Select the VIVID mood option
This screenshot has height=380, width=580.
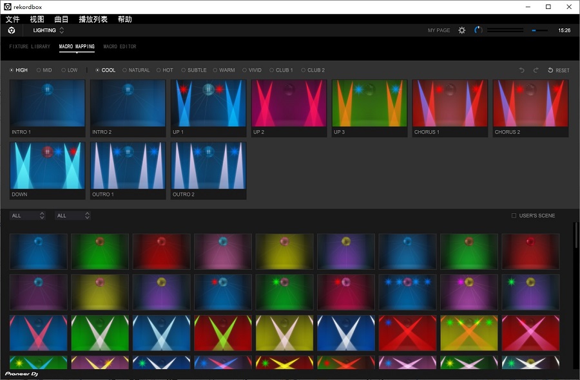click(x=252, y=70)
